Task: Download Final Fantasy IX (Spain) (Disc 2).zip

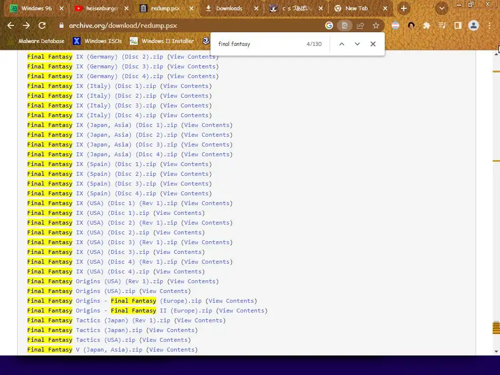Action: (x=91, y=174)
